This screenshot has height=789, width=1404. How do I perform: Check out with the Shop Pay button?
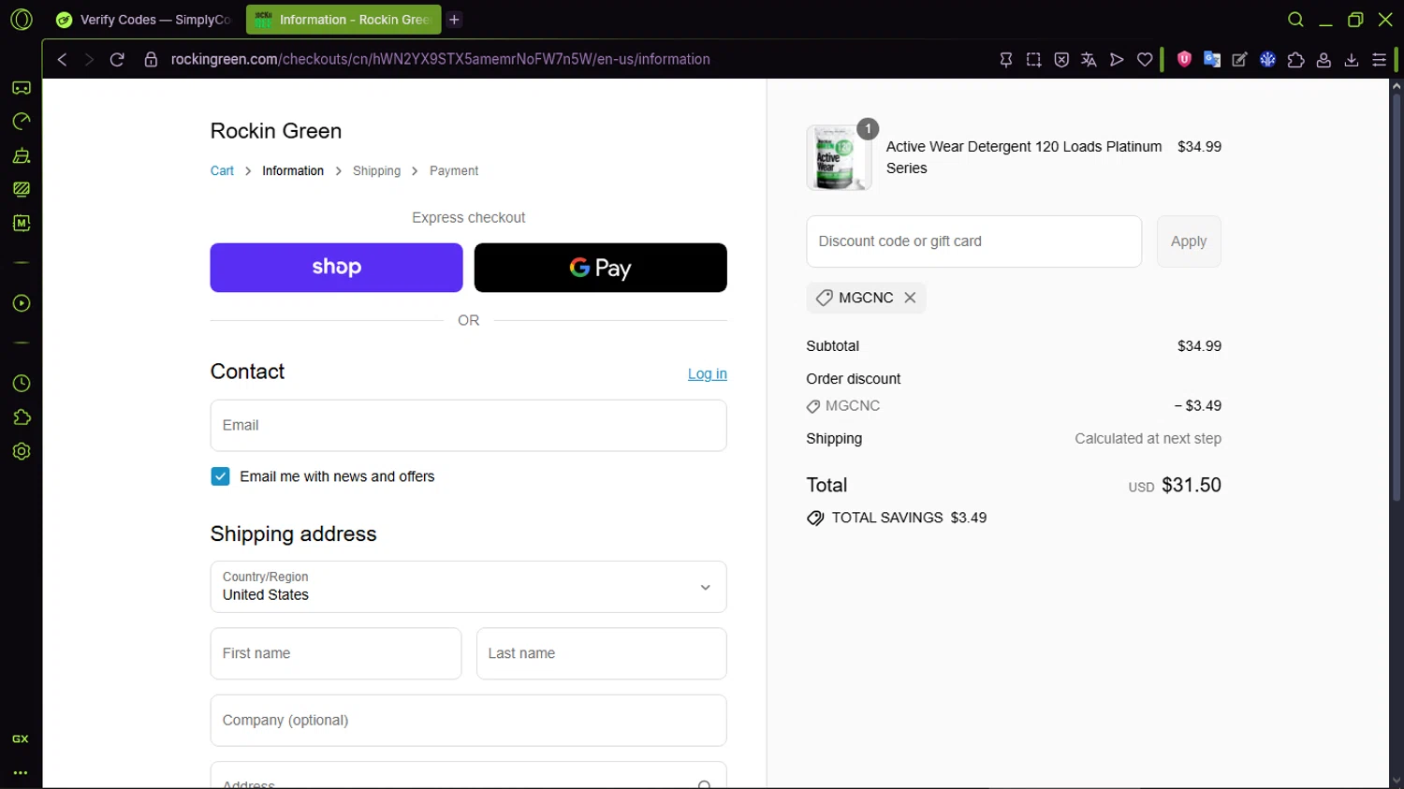click(x=337, y=268)
